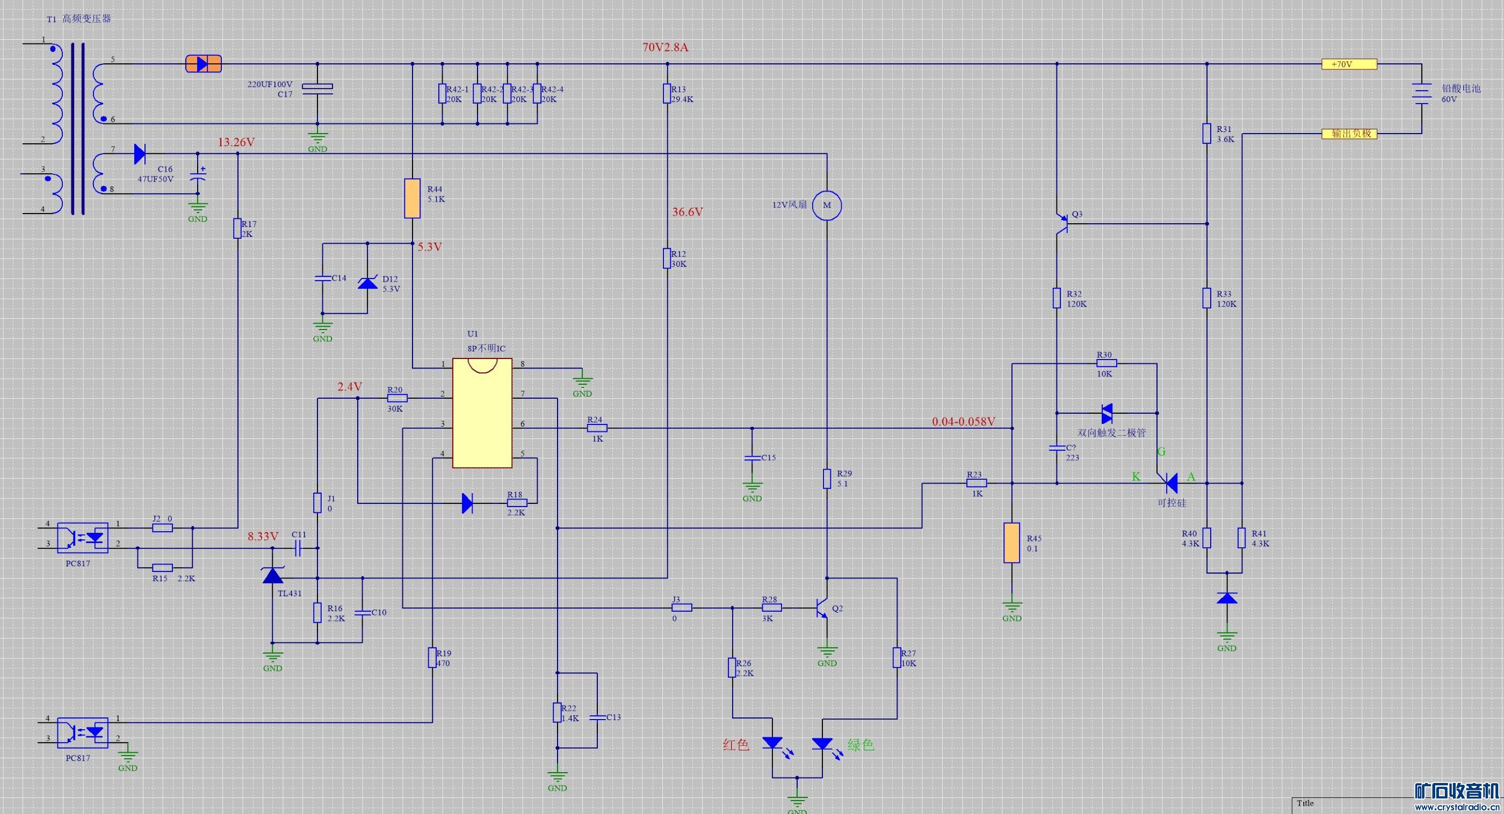This screenshot has width=1504, height=814.
Task: Click the Q3 transistor symbol
Action: [1063, 223]
